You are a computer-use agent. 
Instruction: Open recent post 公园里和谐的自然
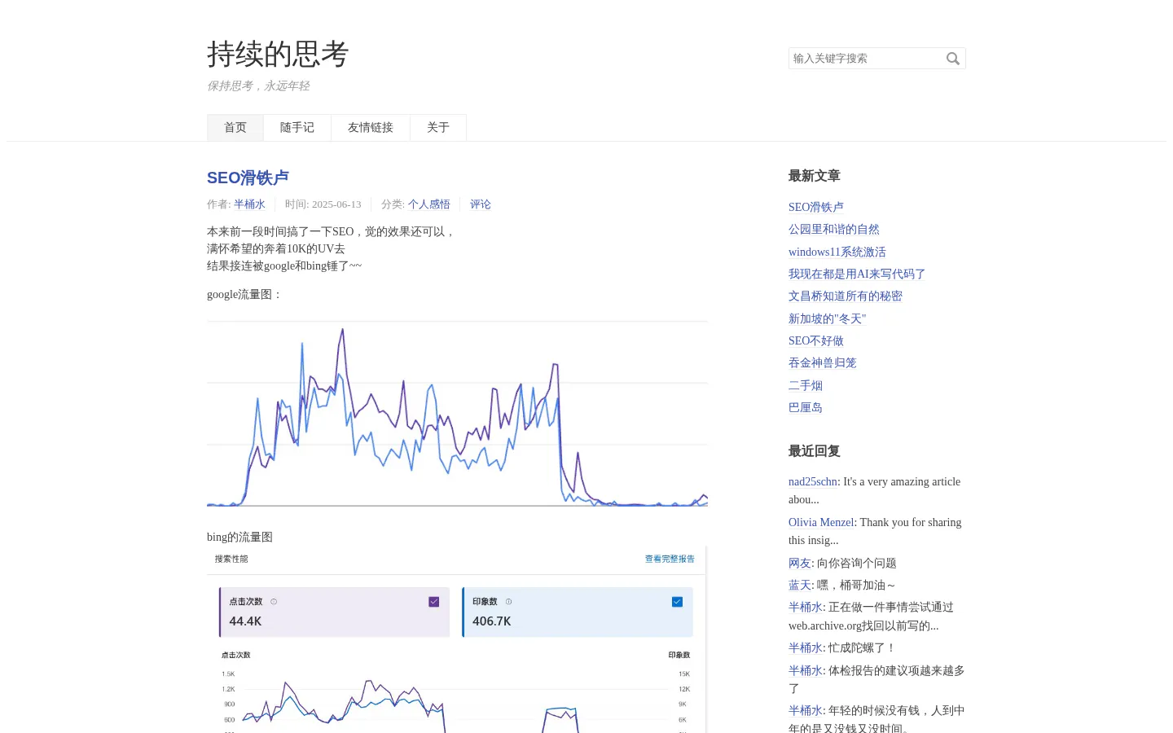[x=834, y=230]
